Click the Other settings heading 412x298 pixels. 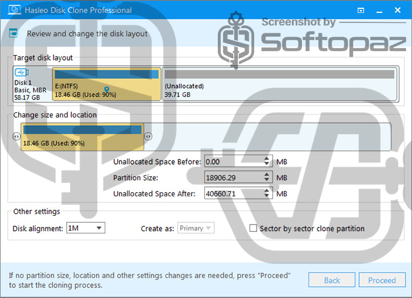(36, 212)
